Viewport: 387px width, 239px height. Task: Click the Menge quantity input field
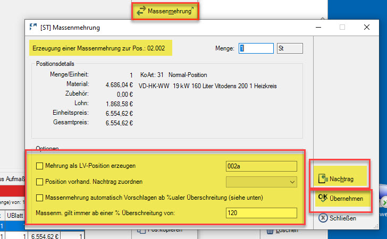255,48
